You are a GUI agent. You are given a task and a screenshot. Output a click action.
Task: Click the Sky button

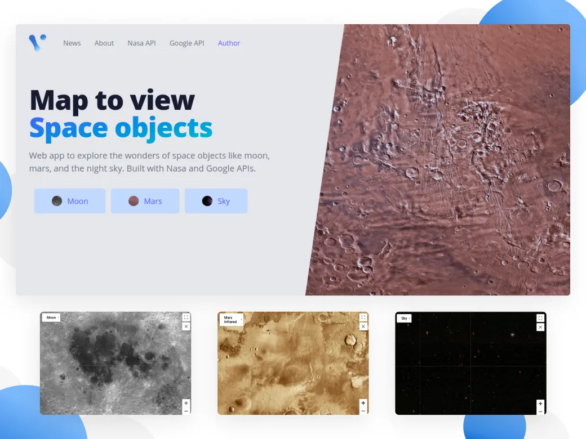(216, 201)
